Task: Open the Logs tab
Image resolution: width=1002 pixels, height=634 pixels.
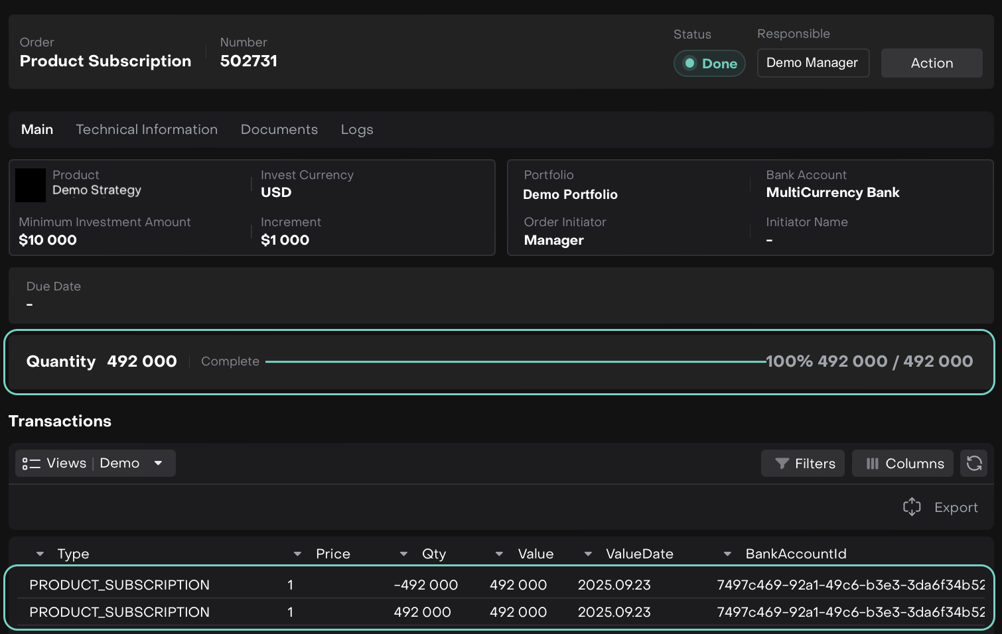Action: coord(357,129)
